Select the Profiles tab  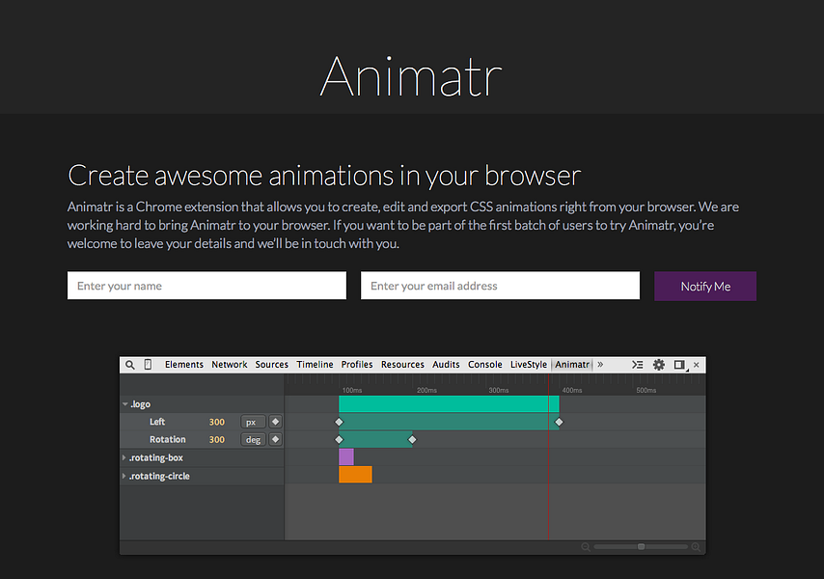click(357, 365)
